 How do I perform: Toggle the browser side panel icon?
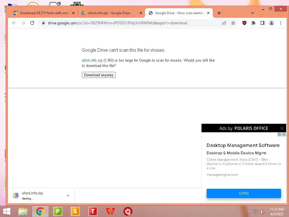pyautogui.click(x=262, y=23)
